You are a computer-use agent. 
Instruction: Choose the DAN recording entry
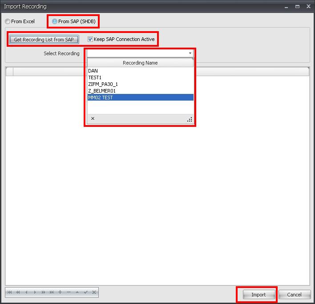tap(93, 71)
